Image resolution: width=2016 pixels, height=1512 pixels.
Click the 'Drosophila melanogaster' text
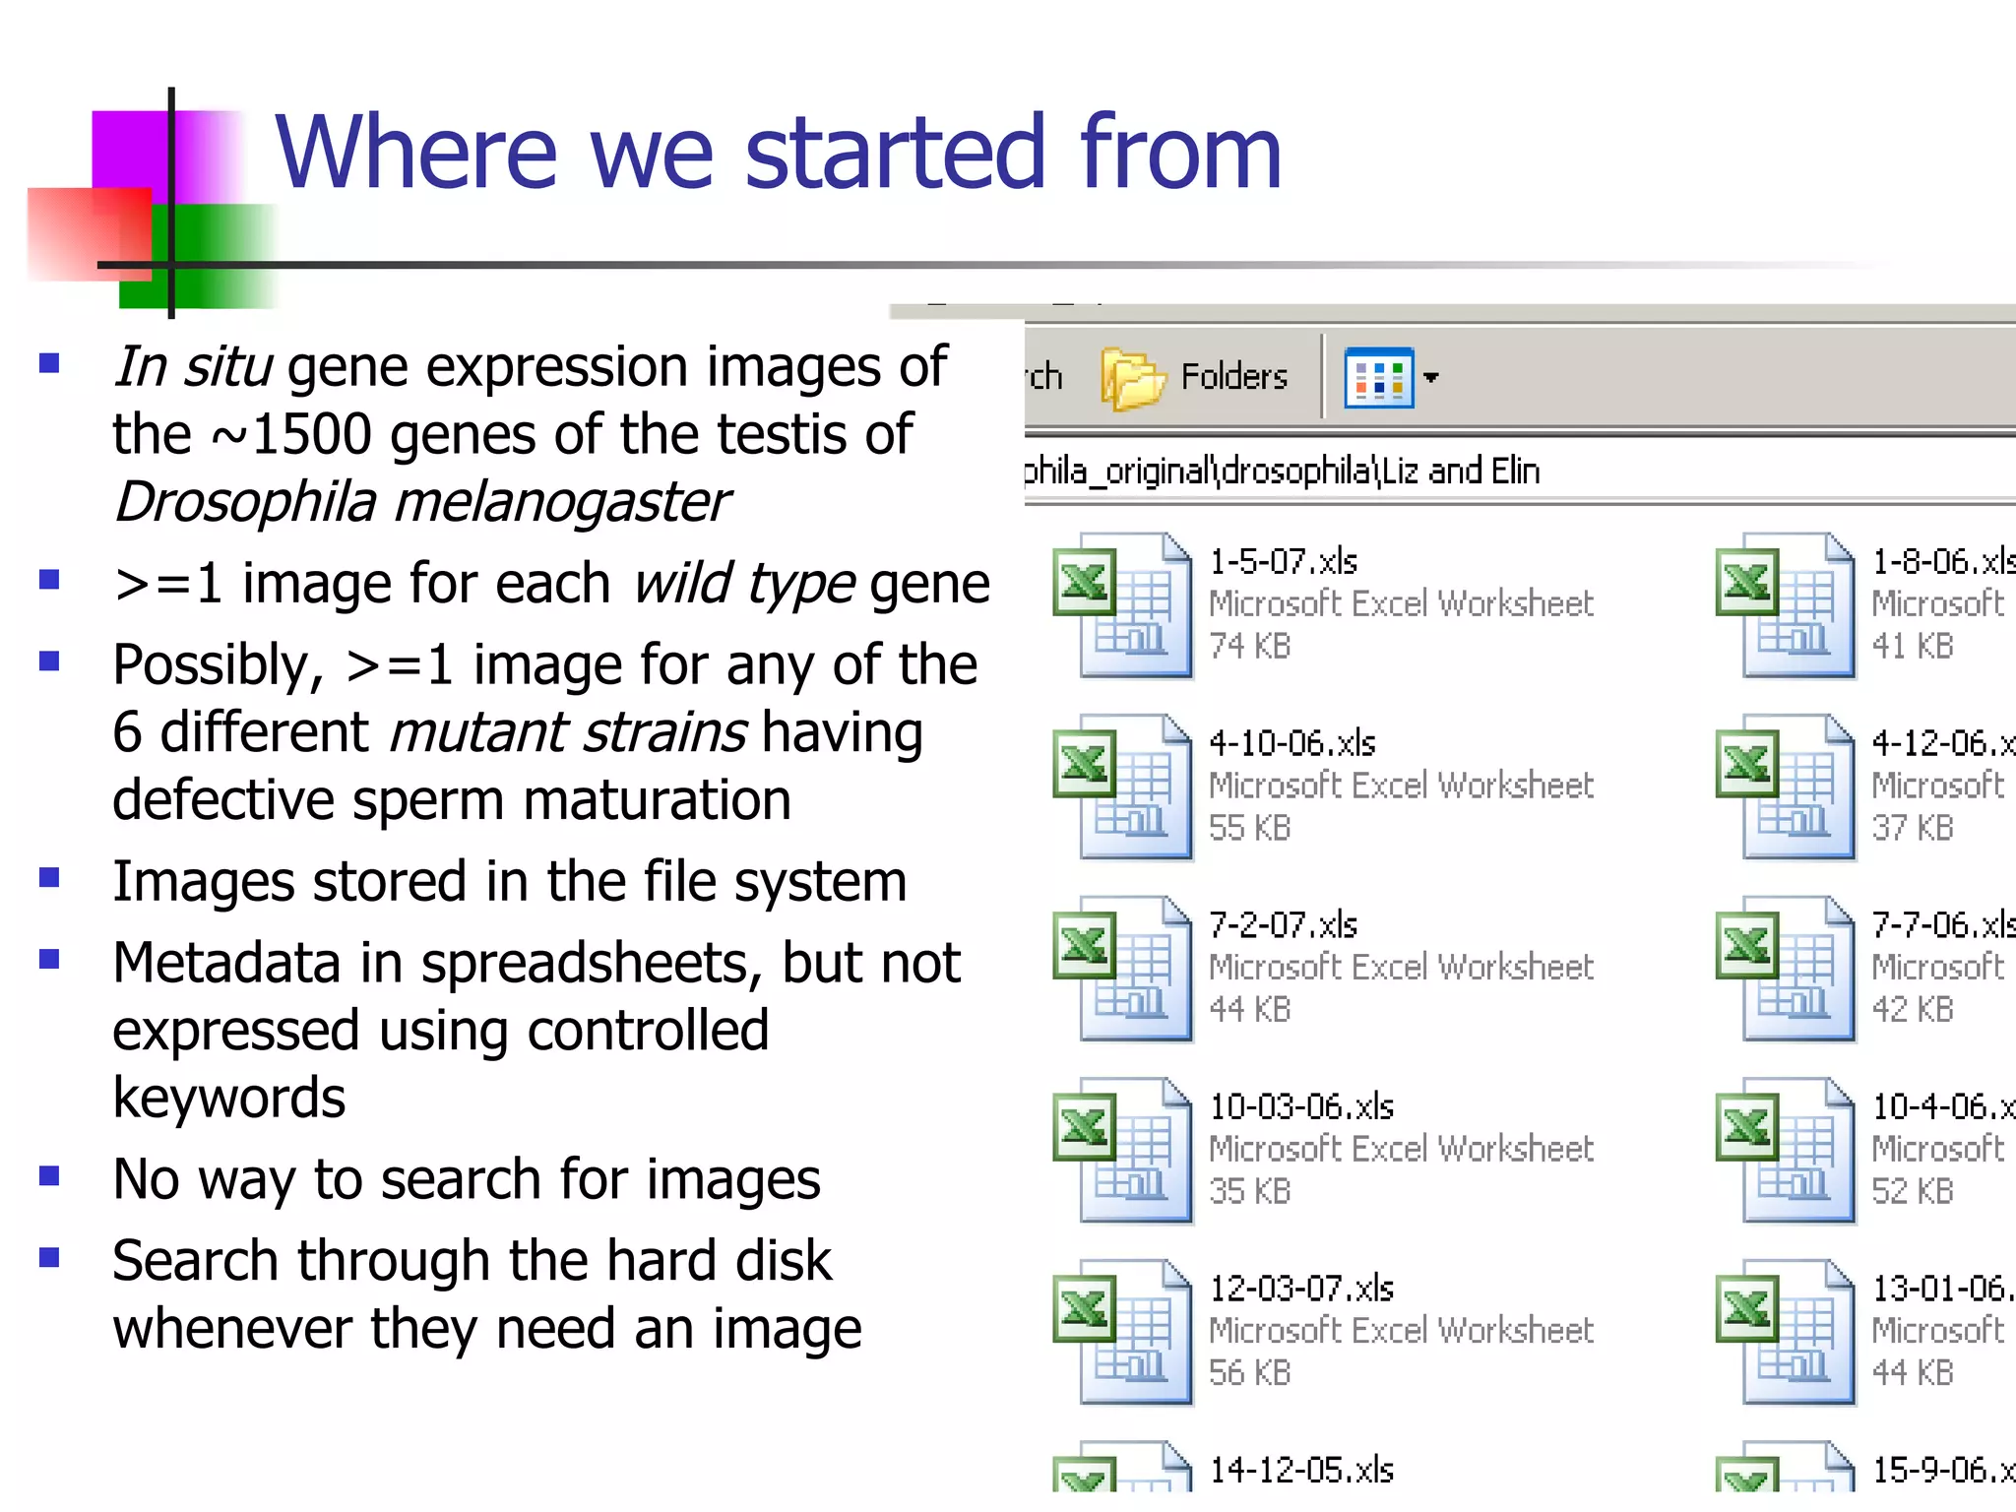(421, 502)
